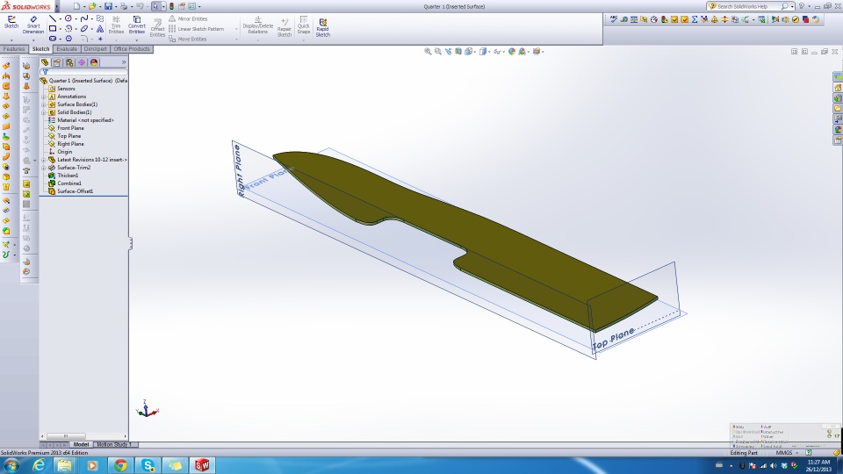
Task: Open Quick Snaps tool
Action: coord(304,25)
